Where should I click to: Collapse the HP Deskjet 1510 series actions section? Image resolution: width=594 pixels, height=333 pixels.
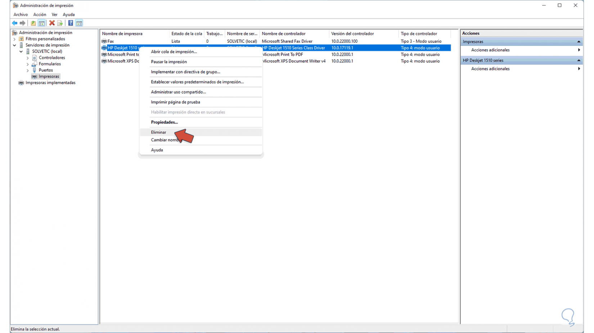coord(579,60)
